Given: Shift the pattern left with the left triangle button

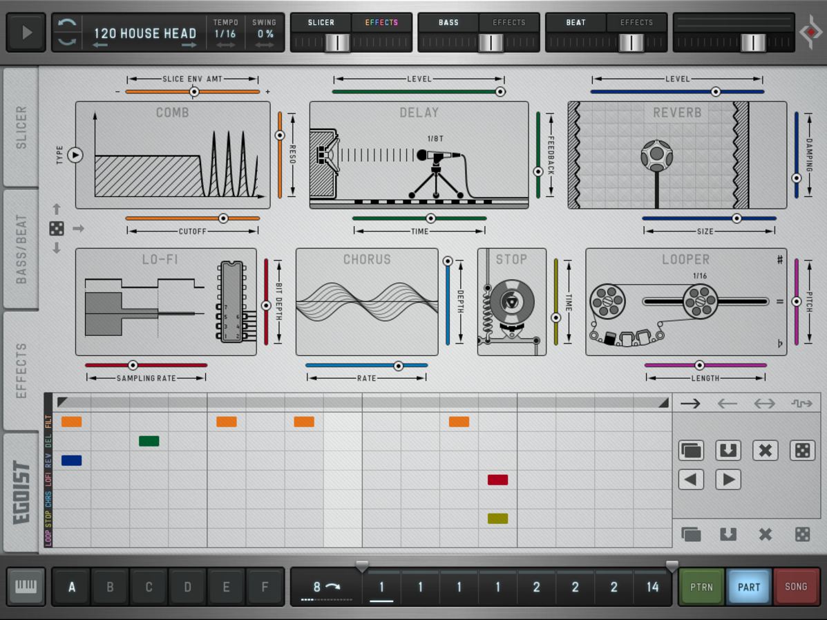Looking at the screenshot, I should coord(691,480).
